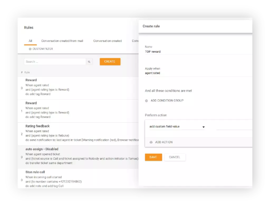
Task: Switch to the Conversation created from mail tab
Action: pos(62,41)
